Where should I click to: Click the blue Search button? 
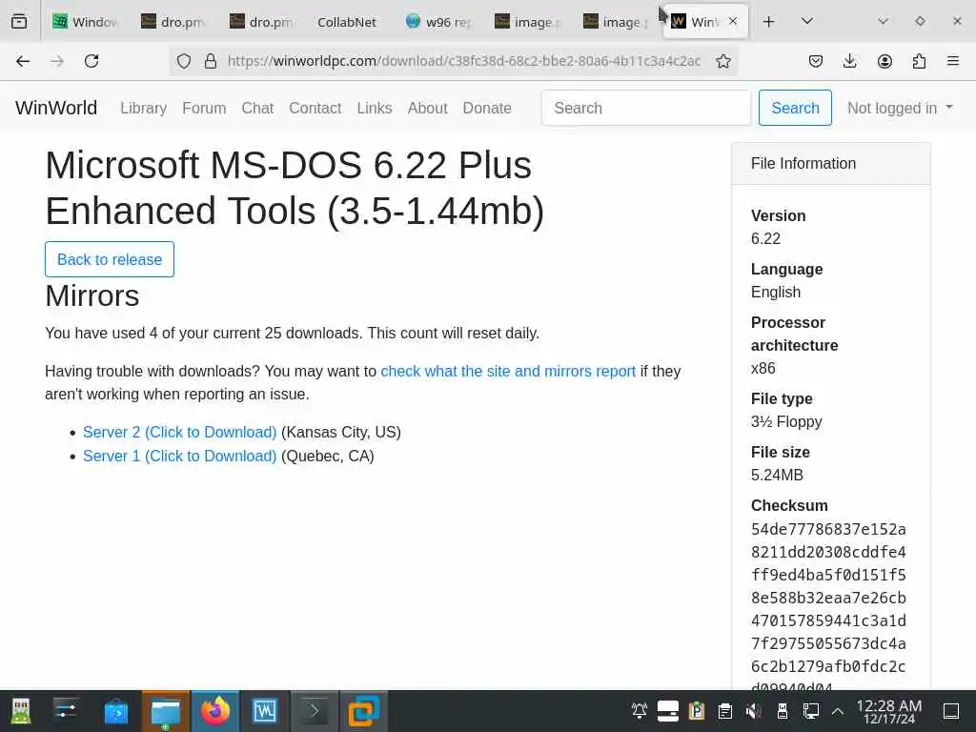click(795, 108)
